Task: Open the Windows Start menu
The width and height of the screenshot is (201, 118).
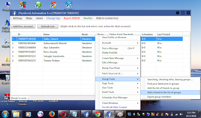Action: [5, 114]
